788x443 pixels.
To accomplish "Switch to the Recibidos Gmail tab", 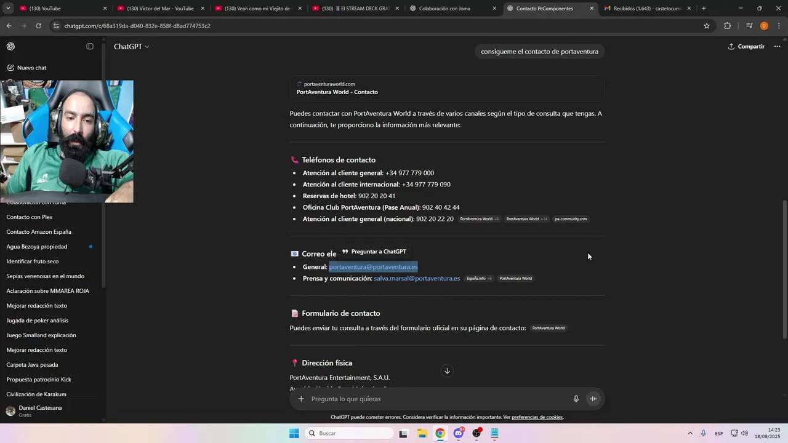I will pos(647,9).
